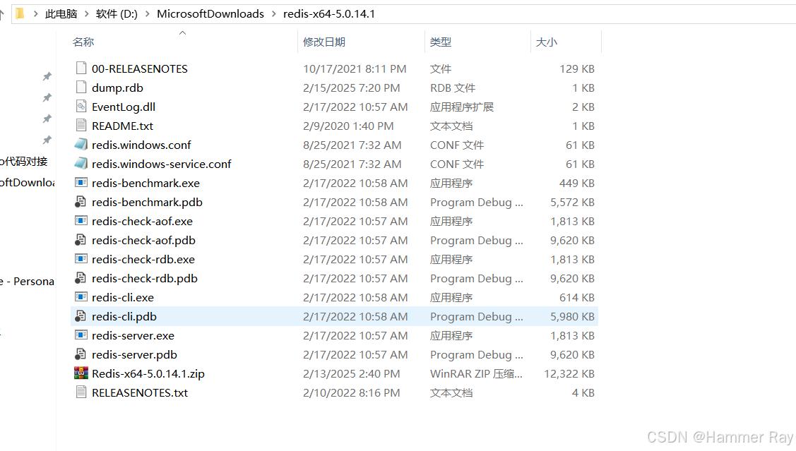Click the 12,322 KB size cell
The height and width of the screenshot is (451, 796).
[569, 374]
